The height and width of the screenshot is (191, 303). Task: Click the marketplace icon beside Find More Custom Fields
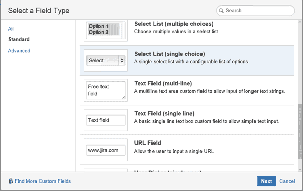point(11,181)
